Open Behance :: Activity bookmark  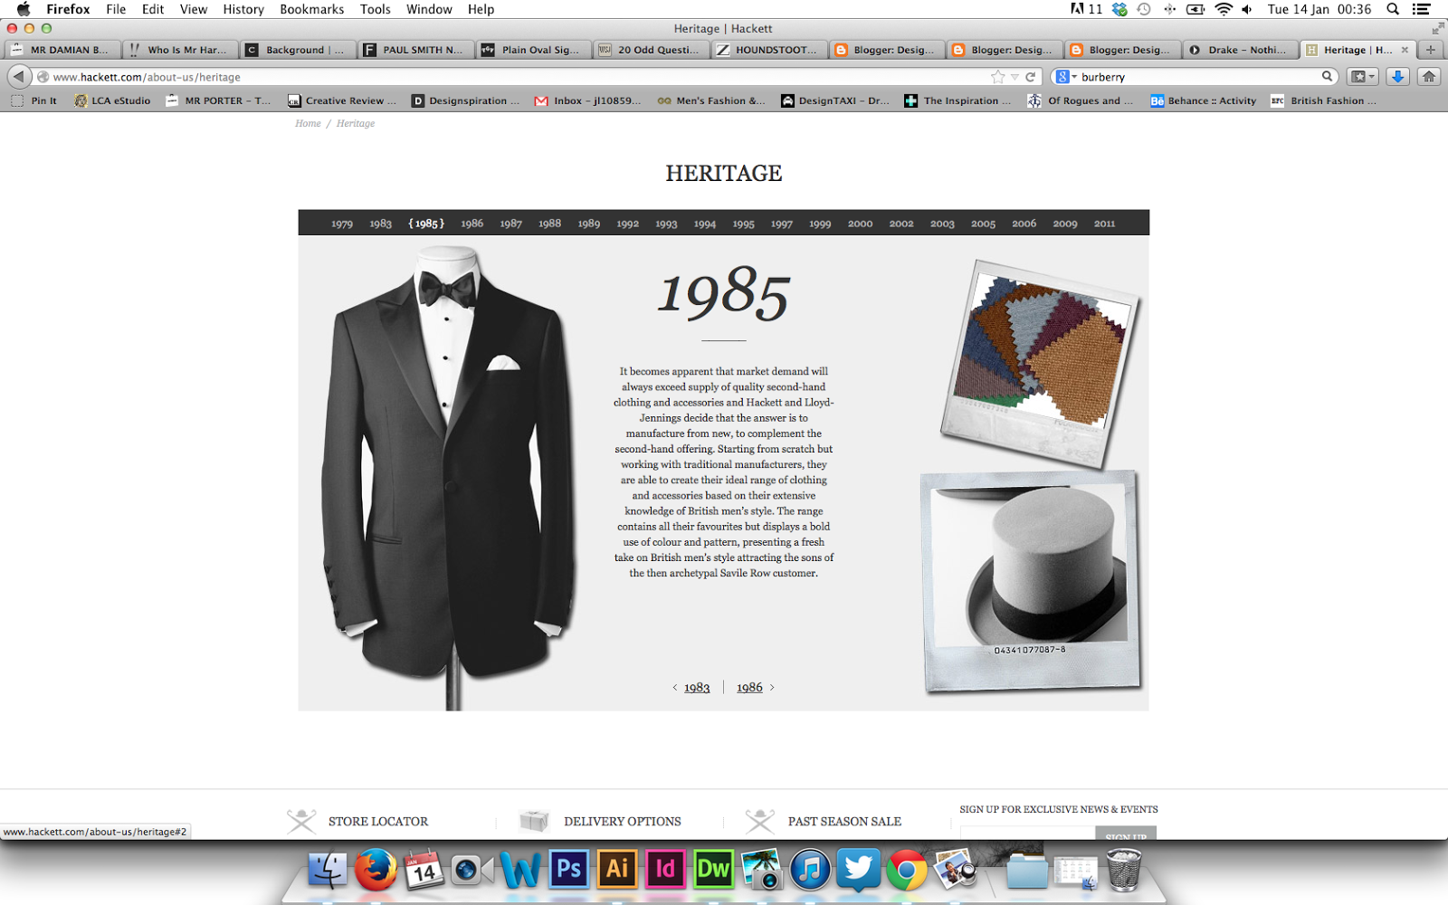[1203, 100]
